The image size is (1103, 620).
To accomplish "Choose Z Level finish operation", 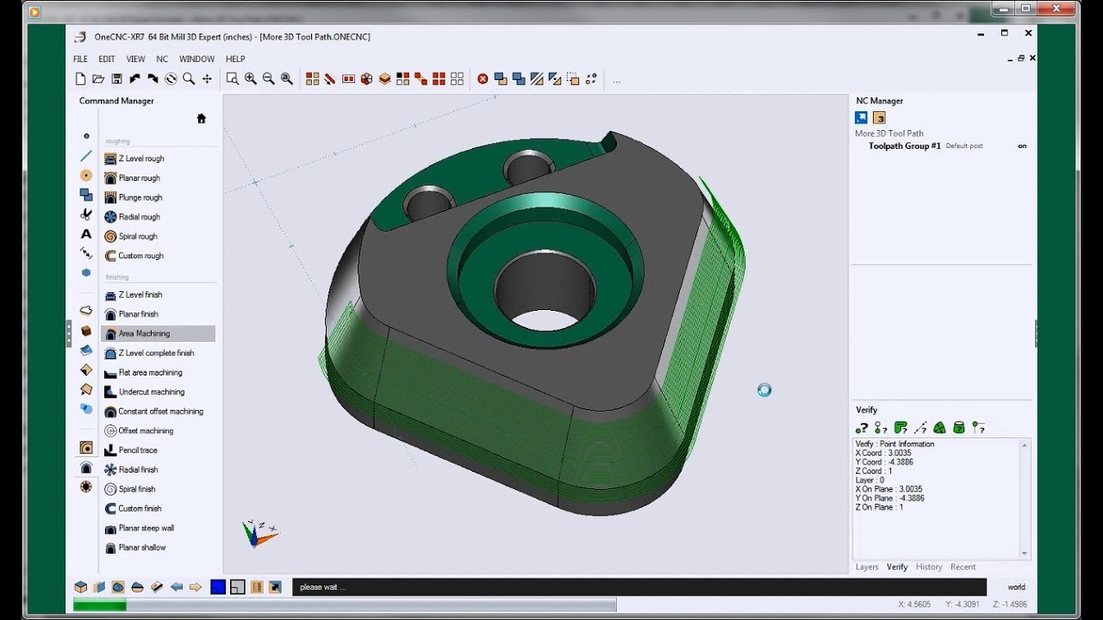I will click(x=140, y=294).
